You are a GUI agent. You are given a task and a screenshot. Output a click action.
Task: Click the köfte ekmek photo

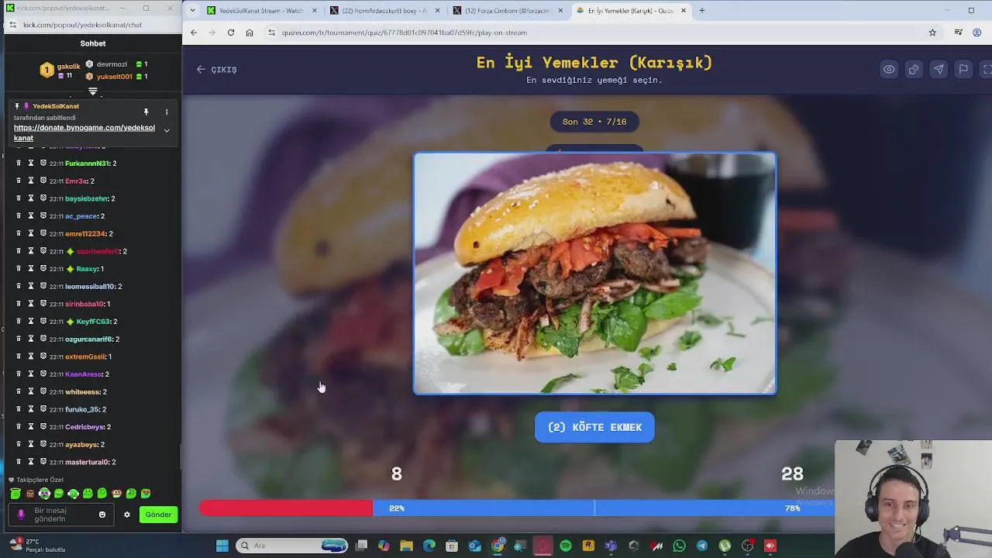coord(594,274)
